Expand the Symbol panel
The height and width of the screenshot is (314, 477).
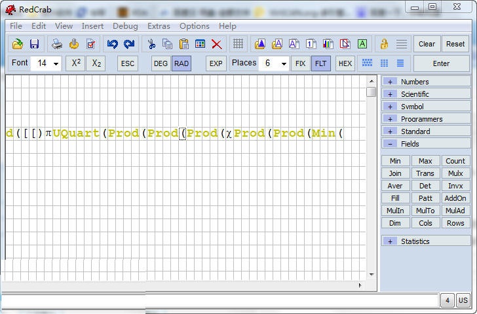click(426, 106)
